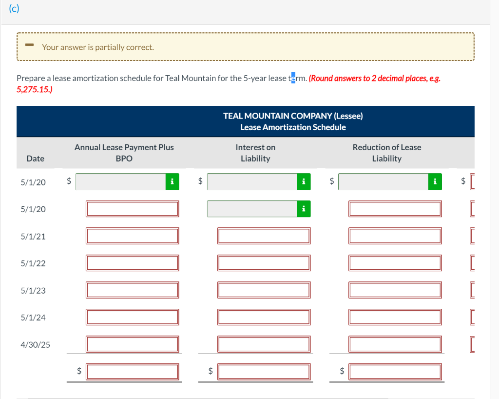Click the red rounding instruction text
The width and height of the screenshot is (499, 399).
[229, 84]
